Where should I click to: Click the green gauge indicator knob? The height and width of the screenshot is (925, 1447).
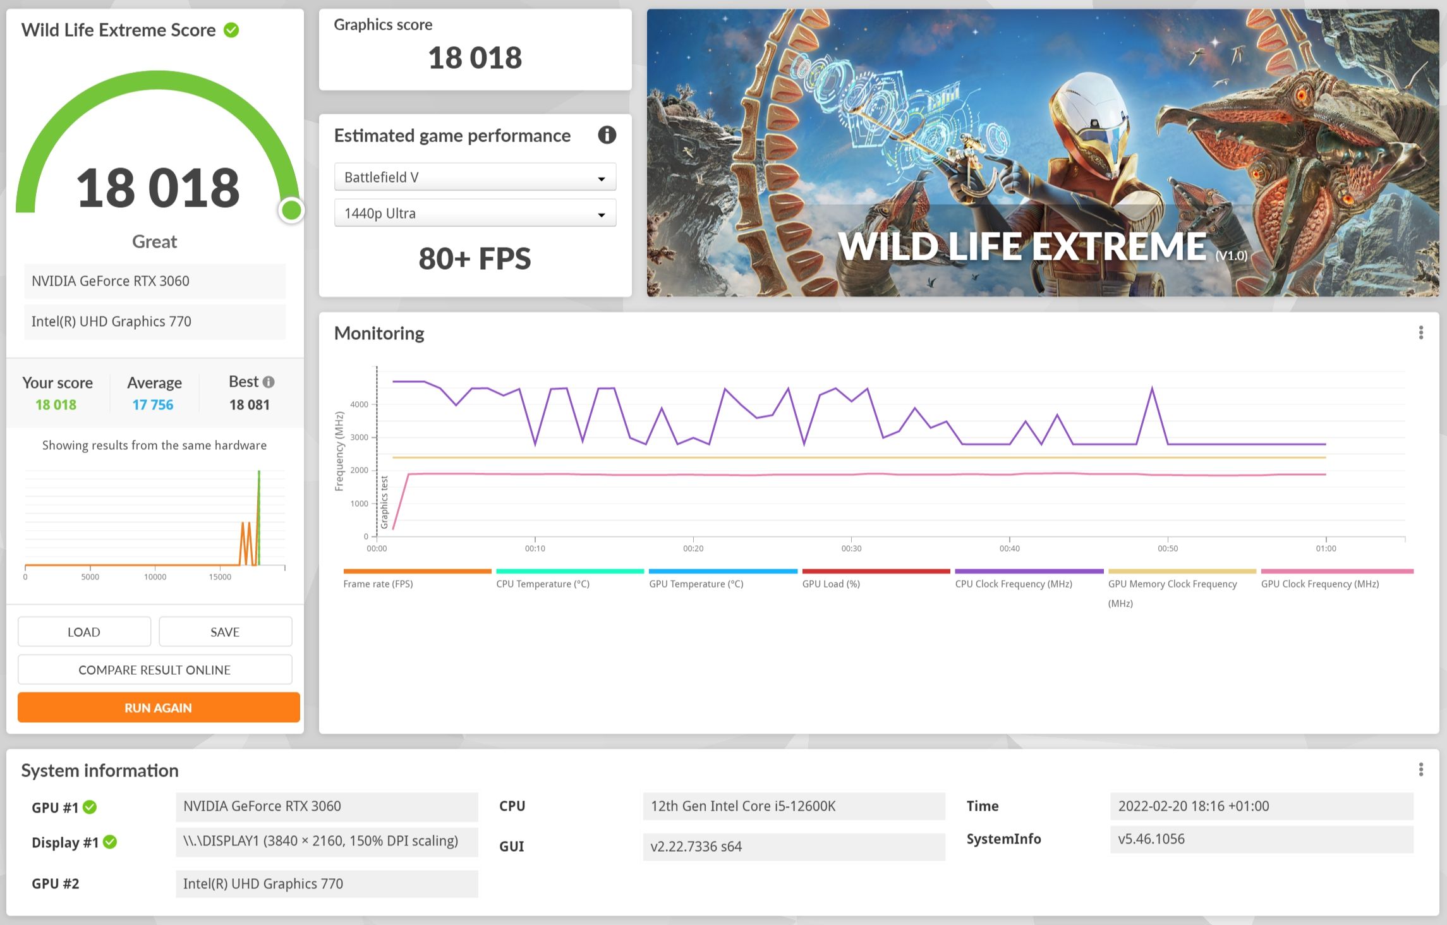(291, 210)
